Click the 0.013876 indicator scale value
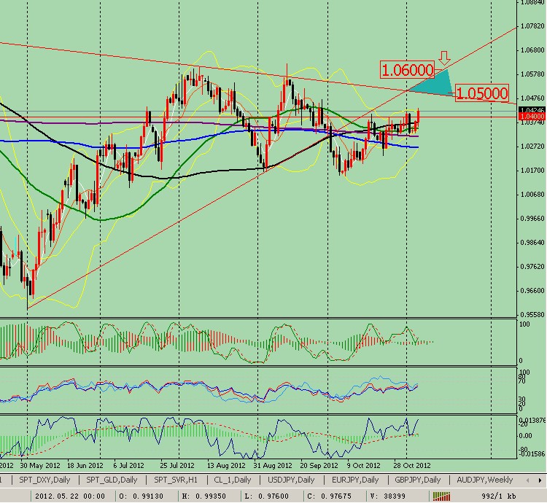 pos(532,421)
